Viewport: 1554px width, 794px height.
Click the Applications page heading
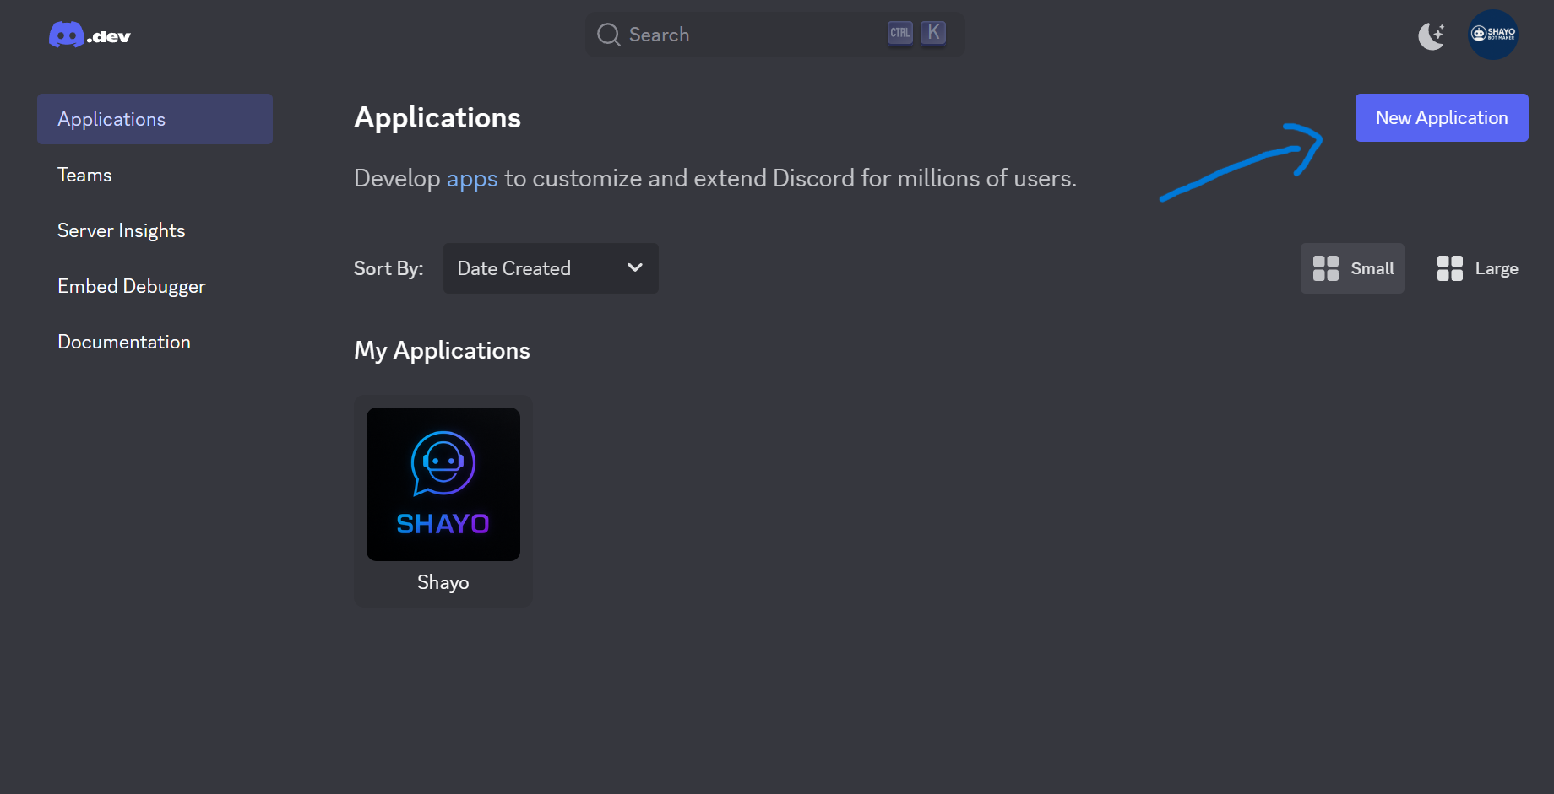point(437,118)
